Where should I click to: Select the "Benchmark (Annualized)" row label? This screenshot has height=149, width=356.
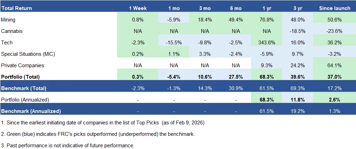(31, 111)
